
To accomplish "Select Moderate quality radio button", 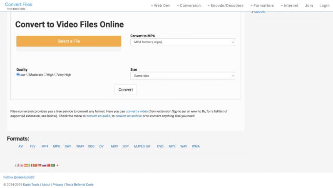I will click(x=27, y=74).
